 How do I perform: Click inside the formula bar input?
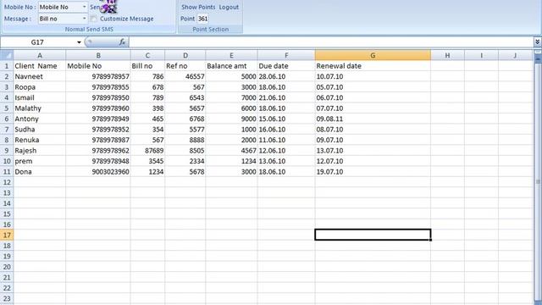point(331,42)
